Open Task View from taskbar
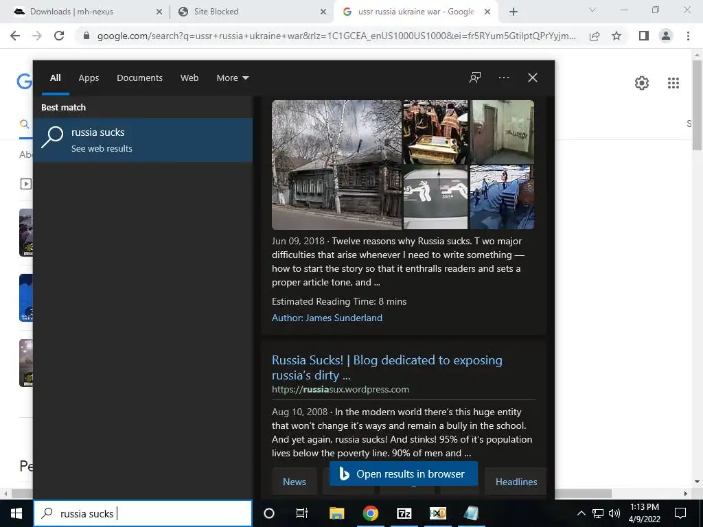This screenshot has height=527, width=703. pos(302,513)
